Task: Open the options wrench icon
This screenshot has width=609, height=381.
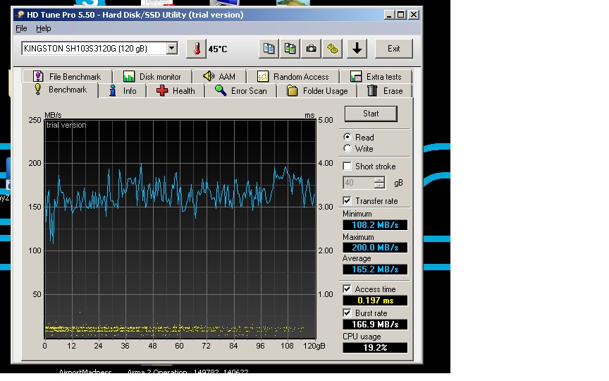Action: 333,49
